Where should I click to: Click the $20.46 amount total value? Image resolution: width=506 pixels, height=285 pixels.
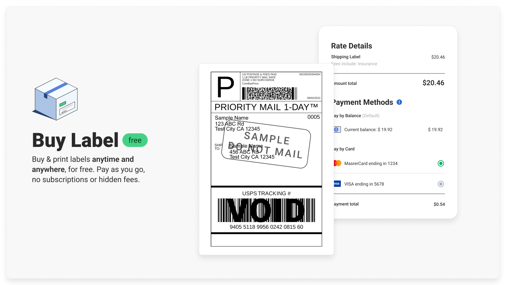[x=433, y=83]
